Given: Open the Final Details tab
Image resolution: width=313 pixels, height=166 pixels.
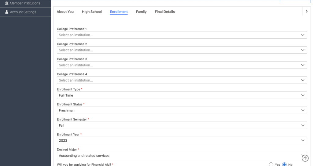Looking at the screenshot, I should pos(165,12).
